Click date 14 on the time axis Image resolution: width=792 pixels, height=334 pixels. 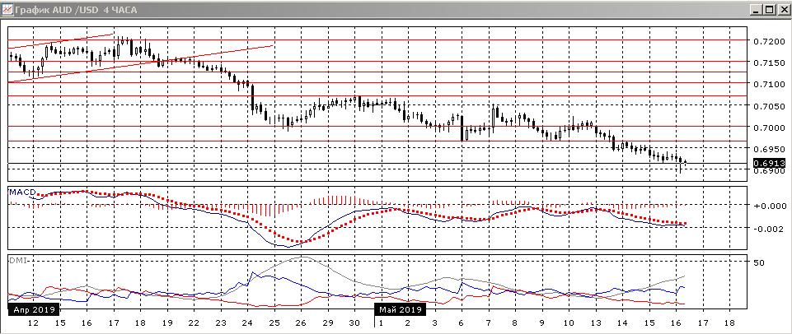point(621,323)
